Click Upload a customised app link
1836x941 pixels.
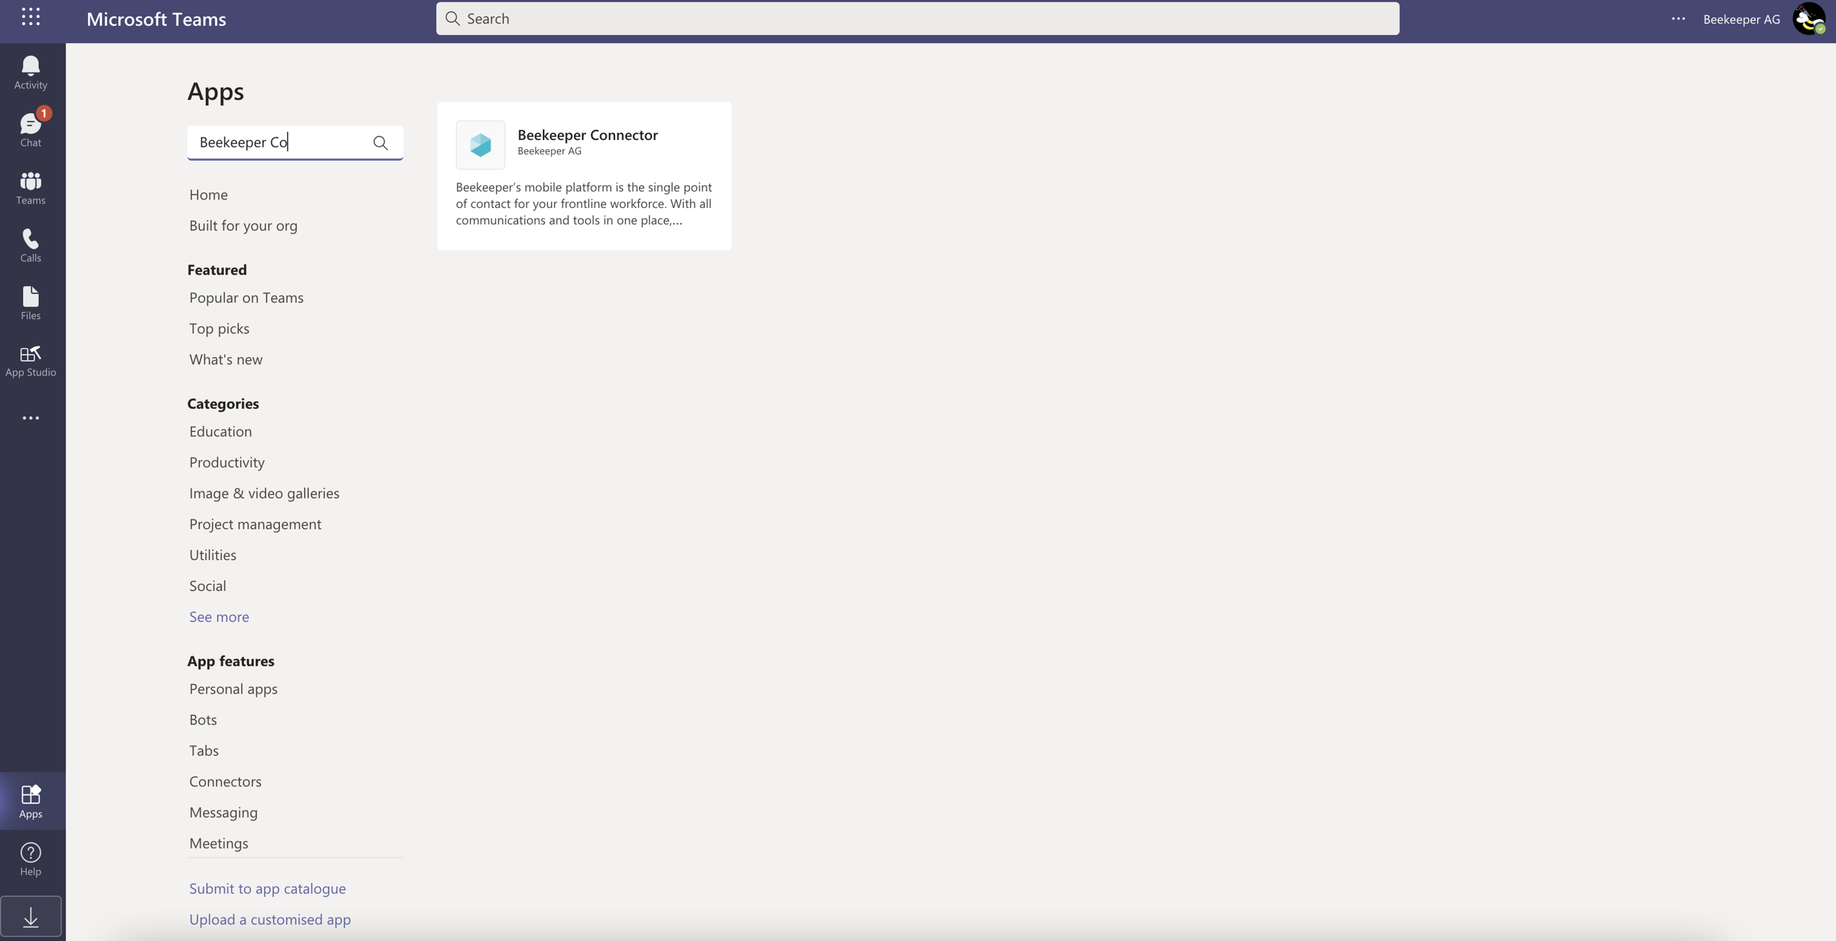tap(270, 919)
